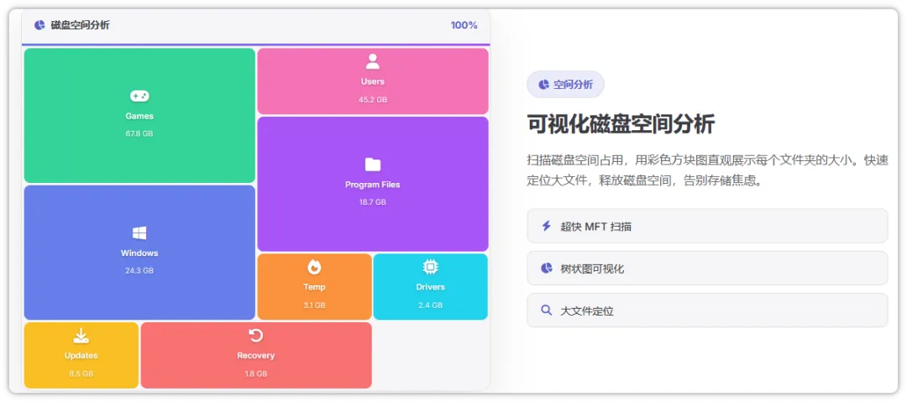The height and width of the screenshot is (402, 907).
Task: Click the Games controller icon
Action: 139,96
